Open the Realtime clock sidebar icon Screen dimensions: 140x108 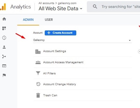4,38
